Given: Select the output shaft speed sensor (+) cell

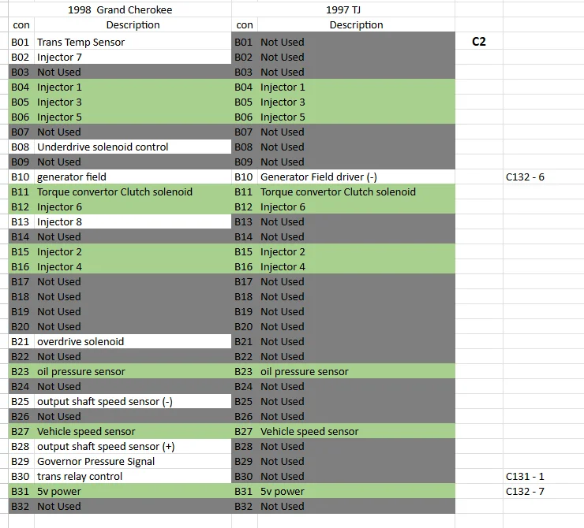Looking at the screenshot, I should (133, 447).
